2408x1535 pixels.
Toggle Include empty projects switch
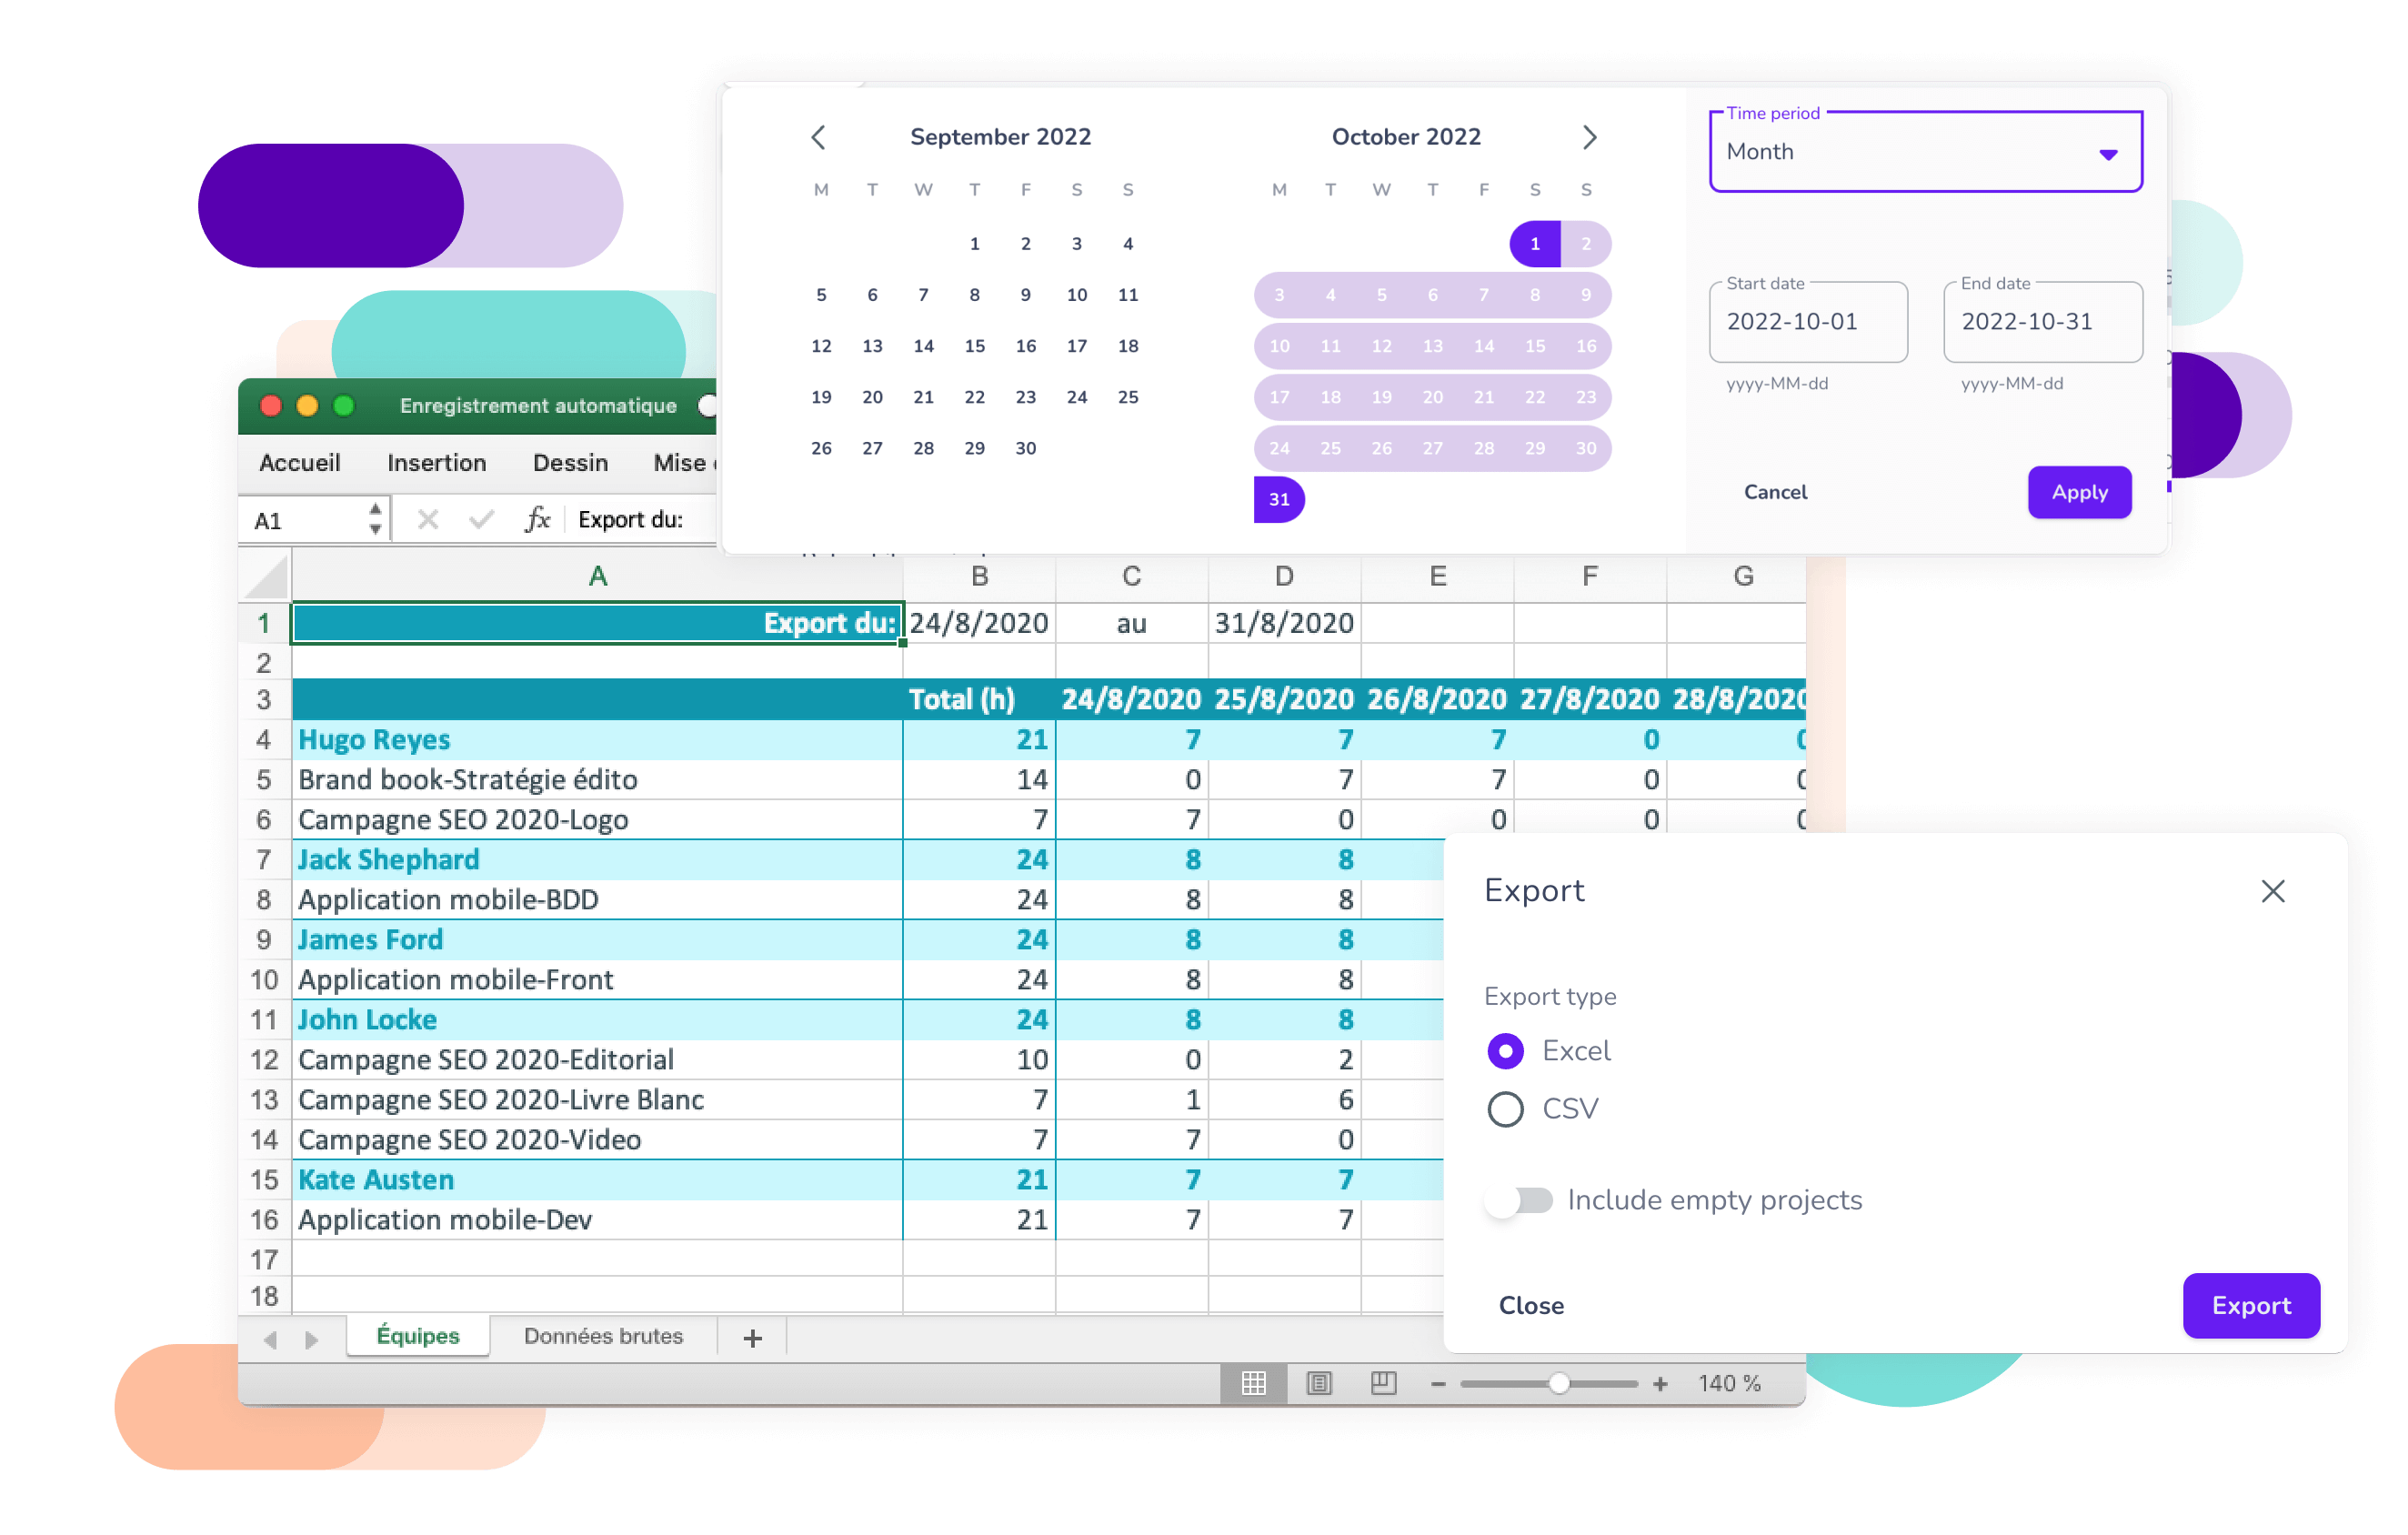pos(1518,1200)
